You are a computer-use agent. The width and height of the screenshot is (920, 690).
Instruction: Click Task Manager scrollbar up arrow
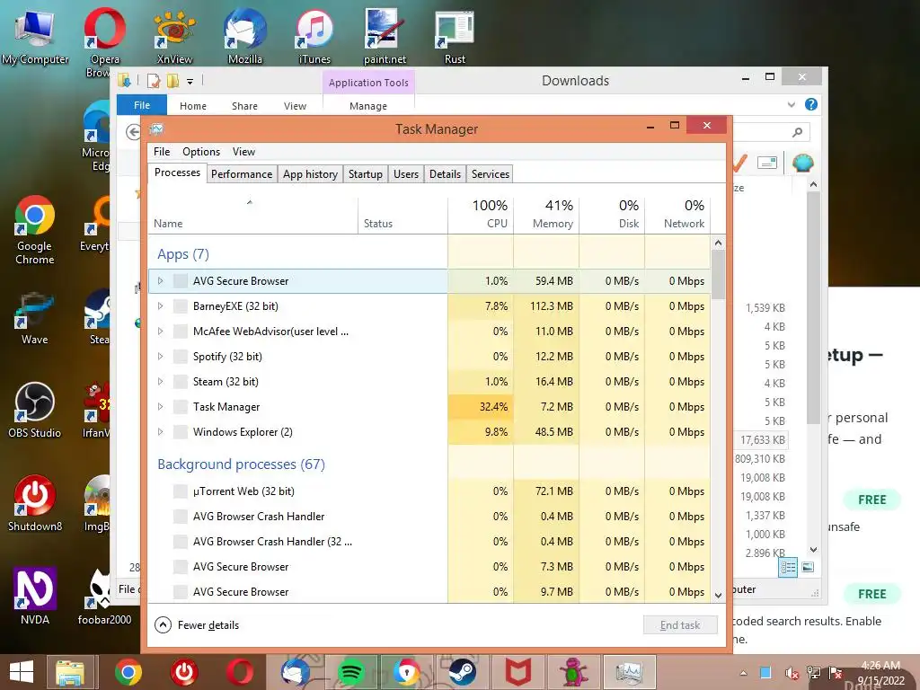pyautogui.click(x=718, y=243)
